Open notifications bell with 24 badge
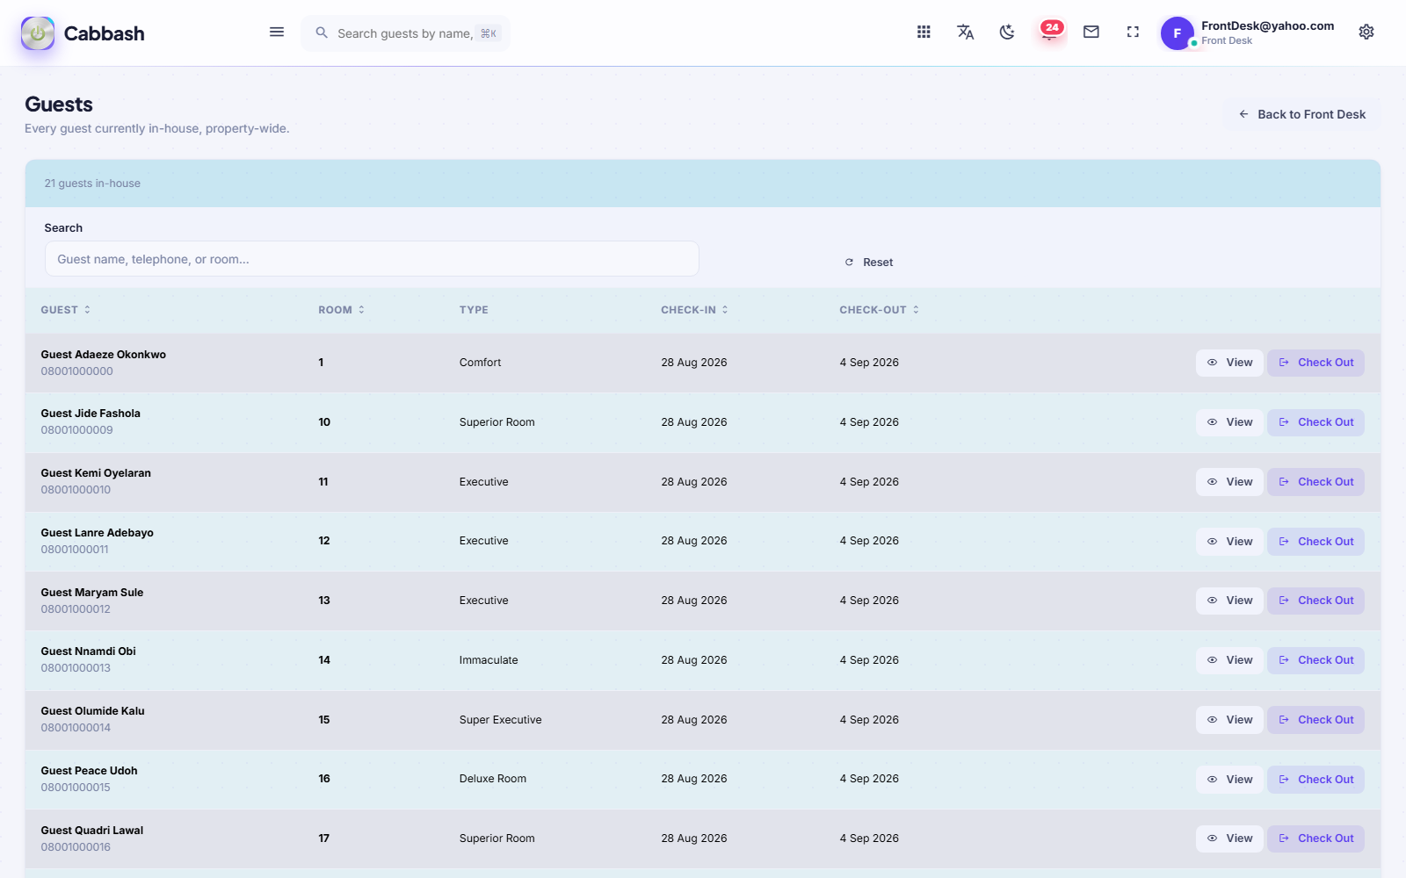Viewport: 1406px width, 878px height. tap(1049, 32)
